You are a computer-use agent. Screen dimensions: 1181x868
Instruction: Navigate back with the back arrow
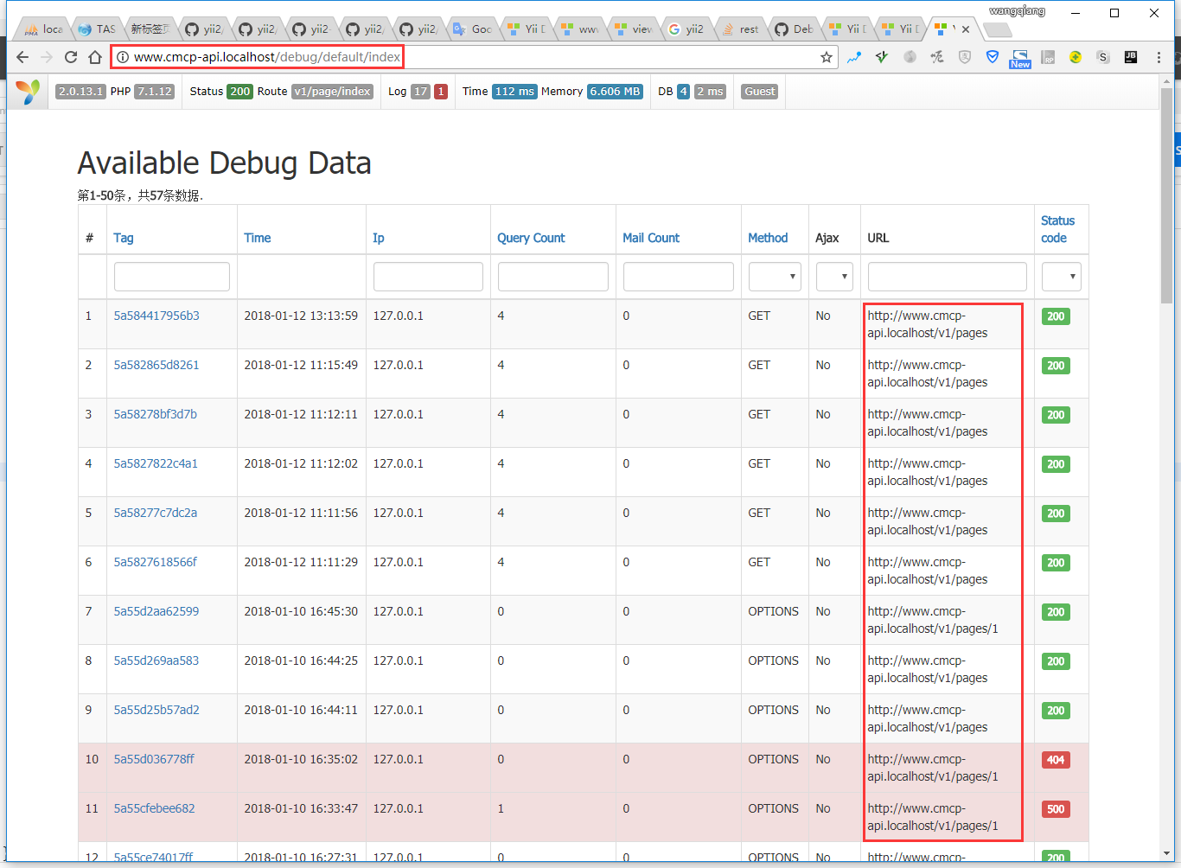pos(22,57)
